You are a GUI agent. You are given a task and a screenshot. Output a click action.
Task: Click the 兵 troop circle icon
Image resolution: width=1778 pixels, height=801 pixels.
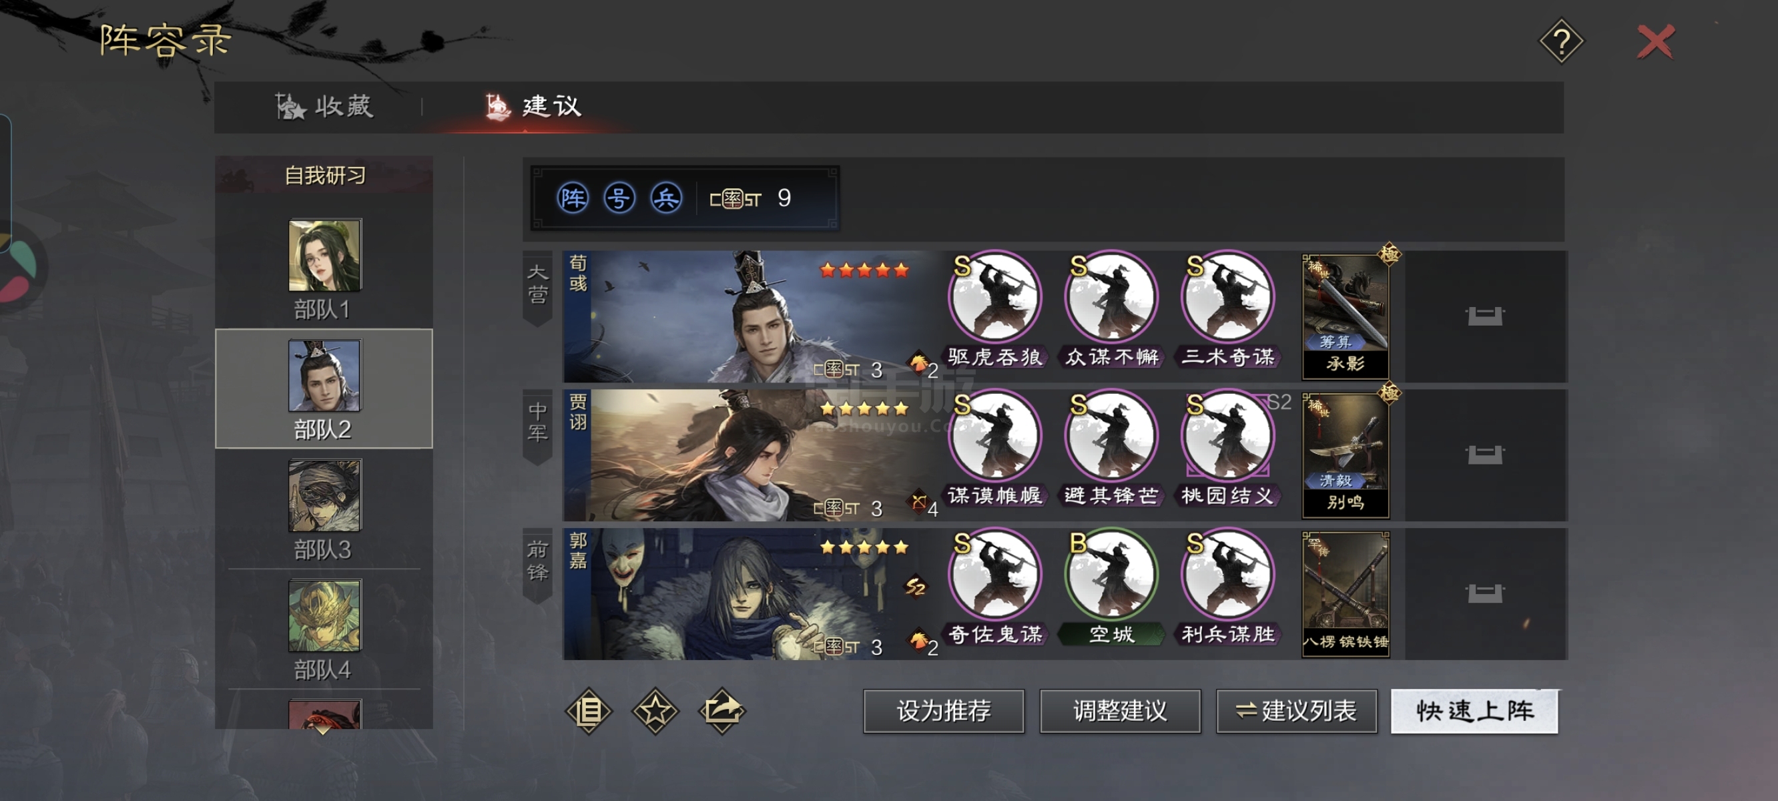pyautogui.click(x=666, y=198)
